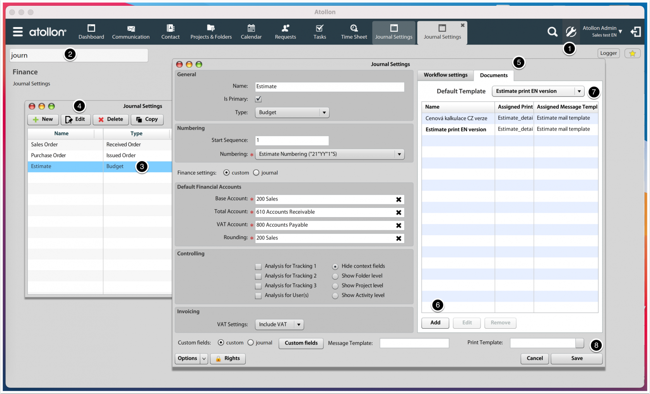Open the VAT Settings dropdown
The height and width of the screenshot is (394, 650).
[279, 324]
